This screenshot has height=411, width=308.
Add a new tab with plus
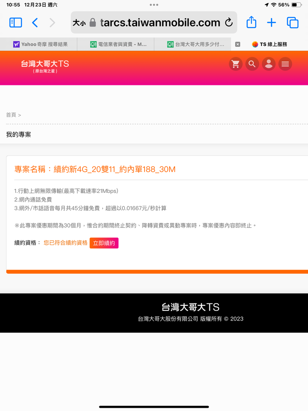[271, 23]
